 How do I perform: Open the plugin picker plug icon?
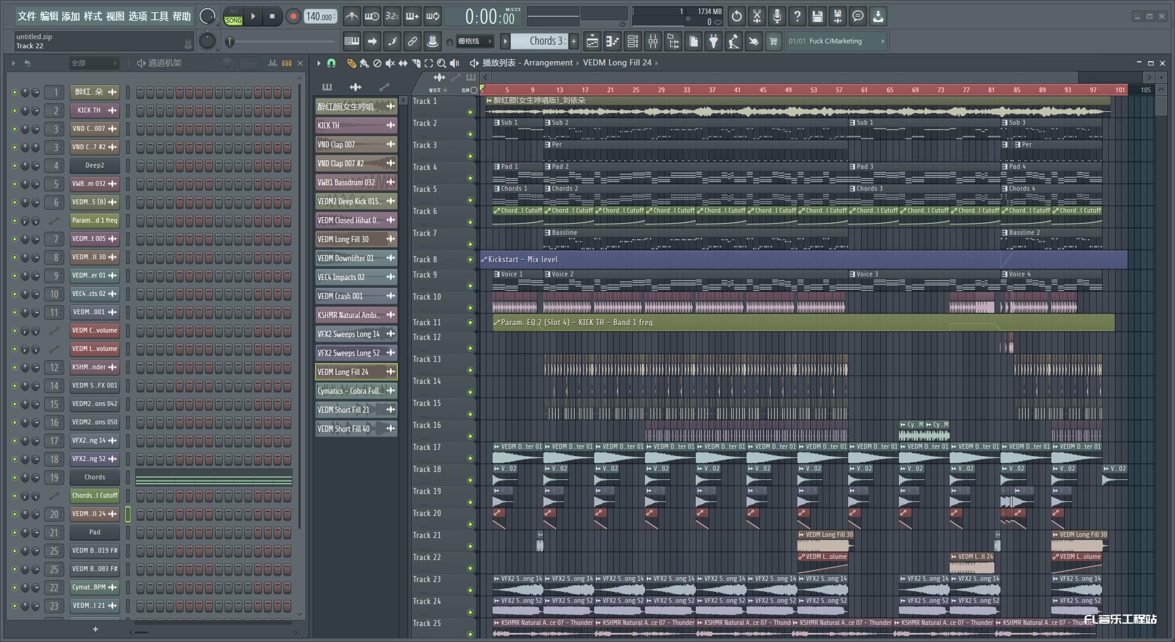tap(714, 42)
